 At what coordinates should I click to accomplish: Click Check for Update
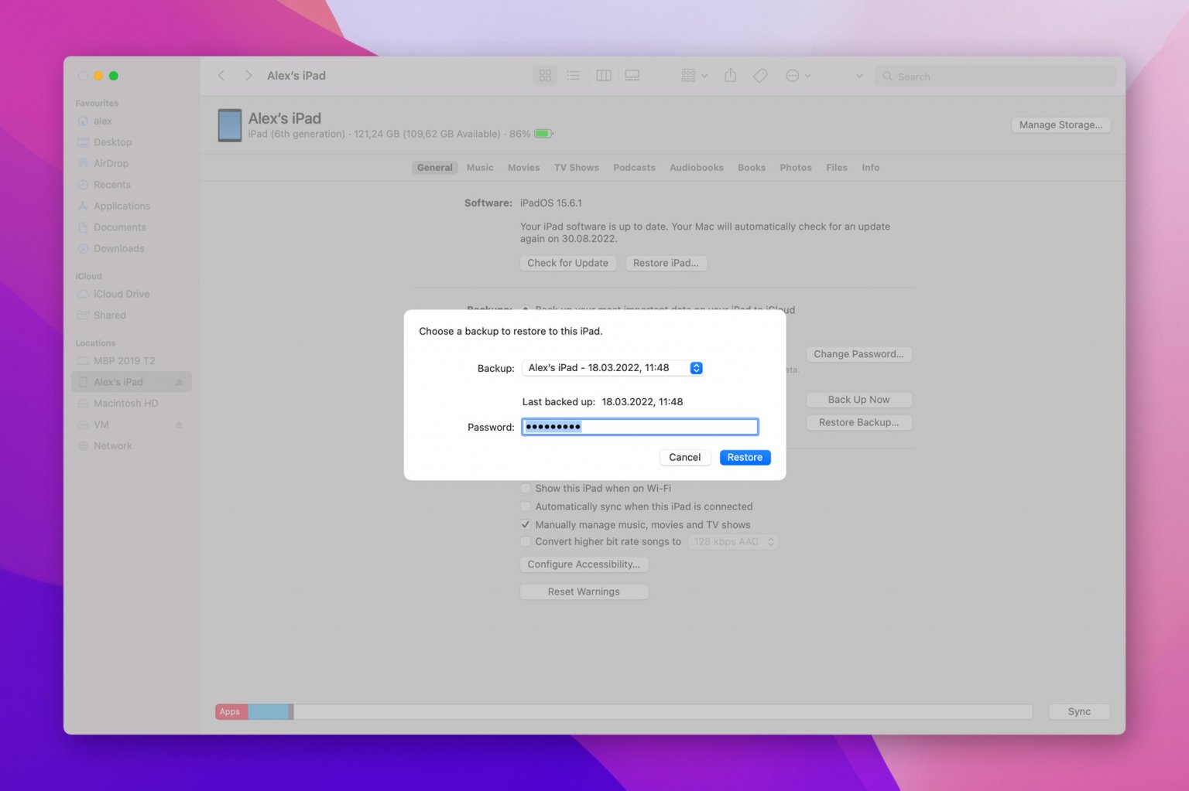tap(567, 263)
